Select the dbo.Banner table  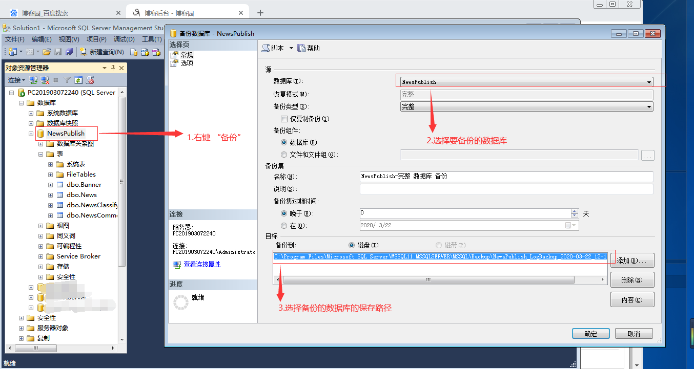coord(84,185)
